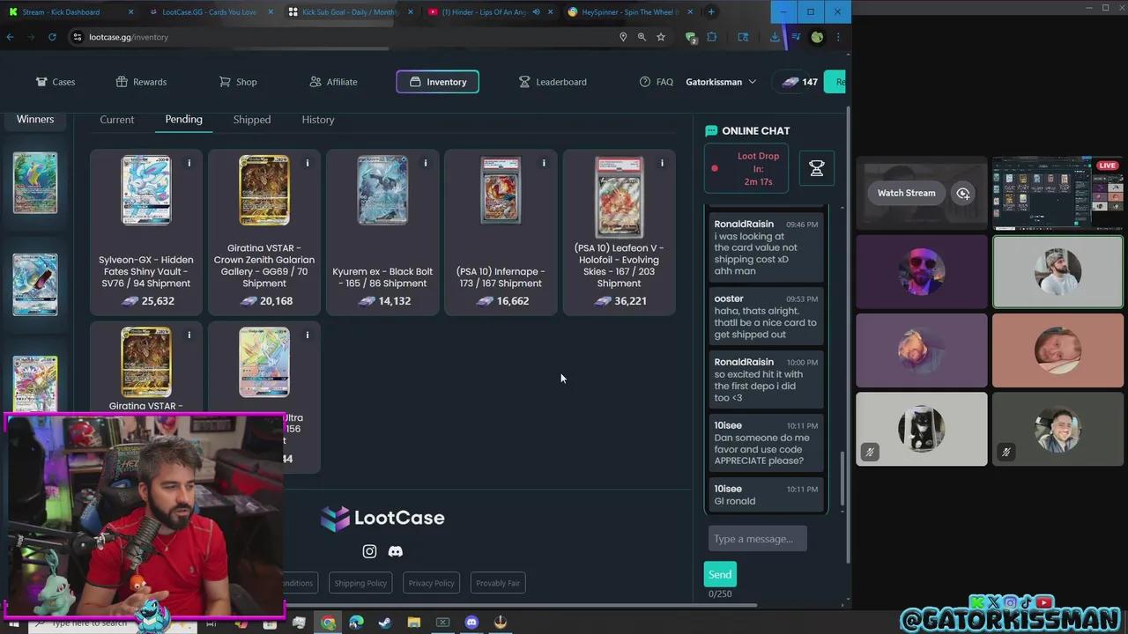This screenshot has width=1128, height=634.
Task: Click Watch Stream in Discord window
Action: (906, 193)
